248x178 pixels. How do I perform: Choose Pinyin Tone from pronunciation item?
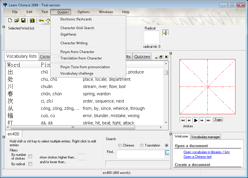(88, 67)
